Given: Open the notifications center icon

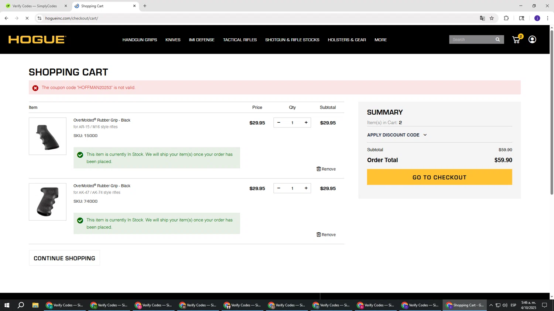Looking at the screenshot, I should [544, 305].
